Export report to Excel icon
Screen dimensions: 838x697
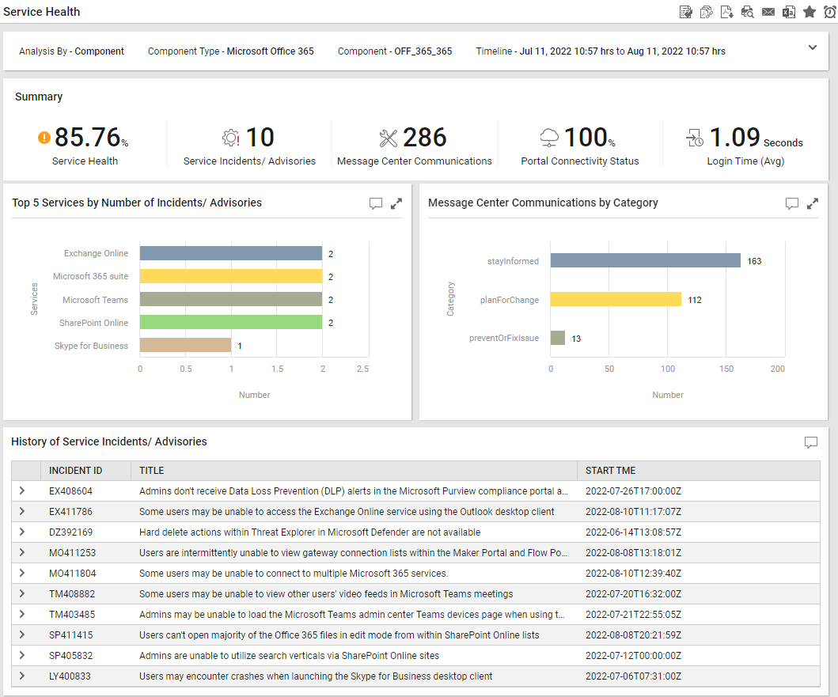[x=789, y=12]
